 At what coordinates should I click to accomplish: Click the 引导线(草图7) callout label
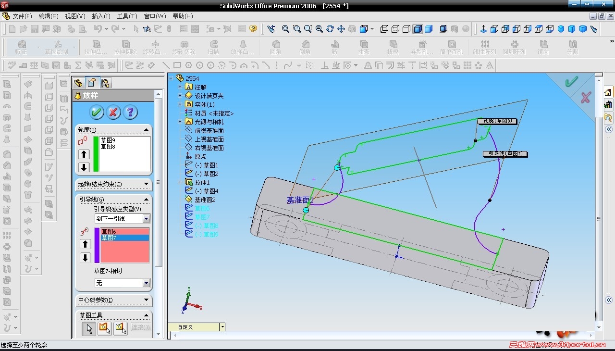pos(505,154)
